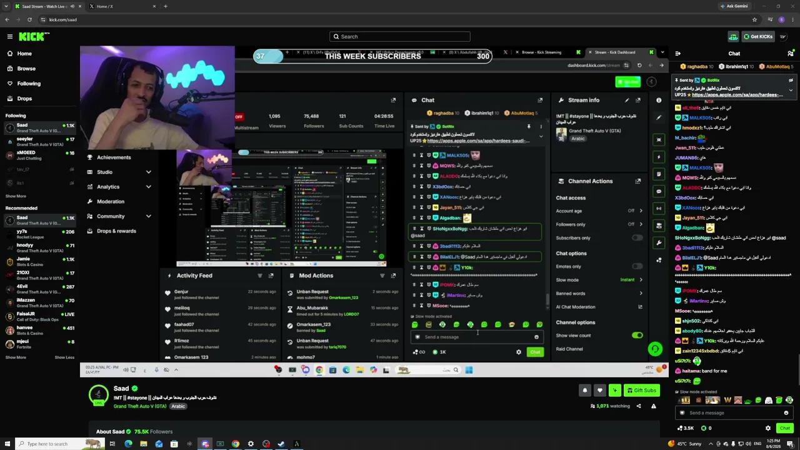Expand Community menu in streamed dashboard sidebar
Image resolution: width=800 pixels, height=450 pixels.
[x=148, y=216]
